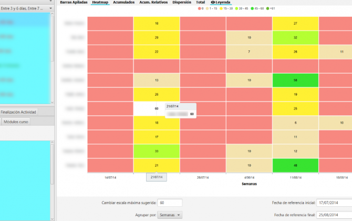Click the 28/07/14 week axis label

pos(203,177)
